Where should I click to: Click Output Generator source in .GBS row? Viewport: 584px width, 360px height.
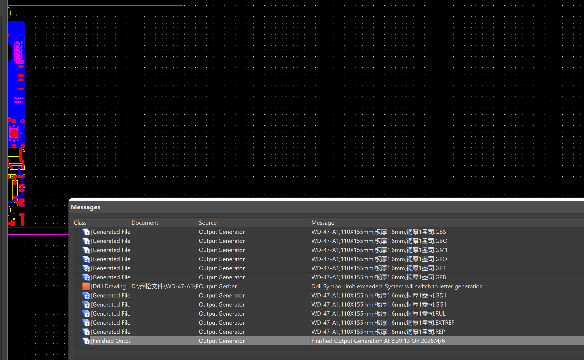point(222,232)
